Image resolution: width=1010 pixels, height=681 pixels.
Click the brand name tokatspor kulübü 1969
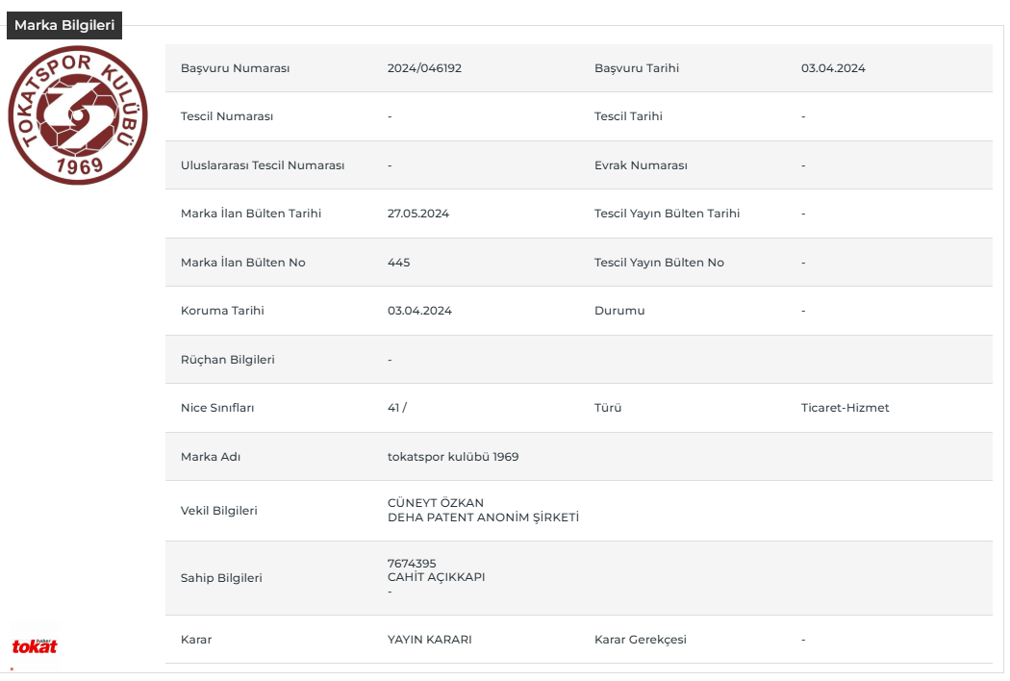453,457
